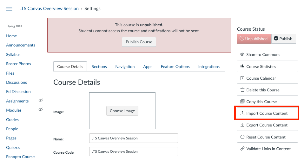This screenshot has height=160, width=304.
Task: Toggle the Assignments visibility eye icon
Action: pos(40,100)
